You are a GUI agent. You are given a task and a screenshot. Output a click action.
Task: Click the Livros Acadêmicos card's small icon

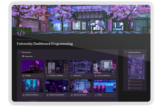(x=95, y=76)
